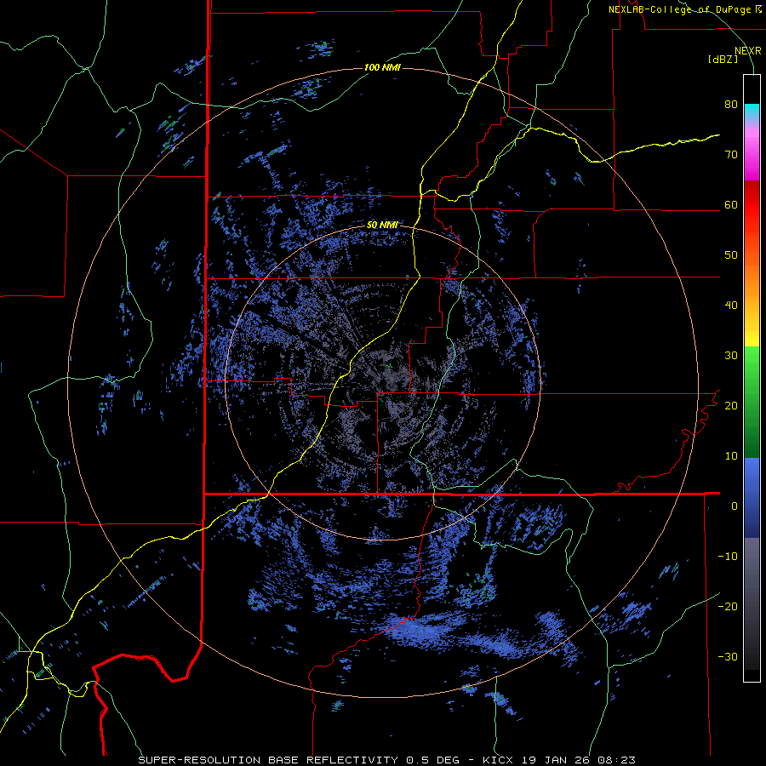
Task: Click the 60 value on dBZ scale
Action: (x=731, y=205)
